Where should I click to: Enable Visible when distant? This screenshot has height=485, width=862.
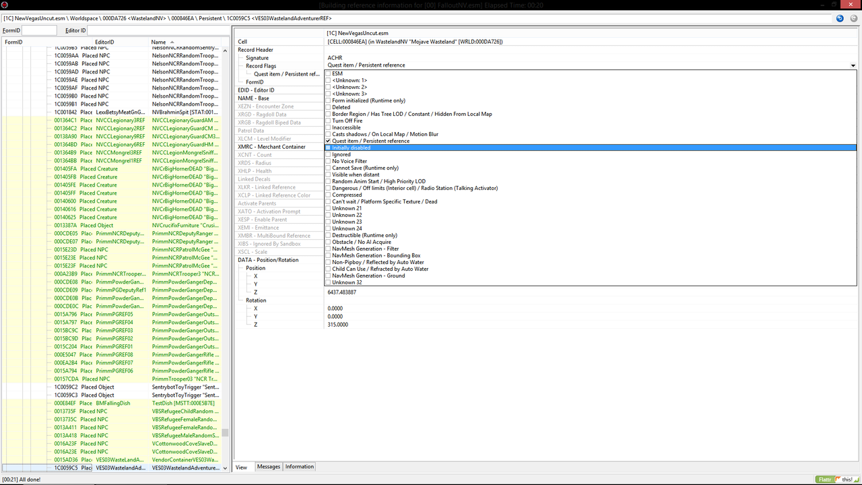click(327, 174)
